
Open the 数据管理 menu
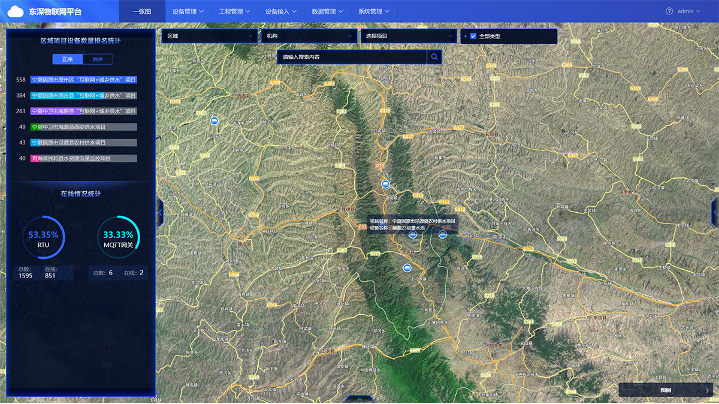click(328, 11)
